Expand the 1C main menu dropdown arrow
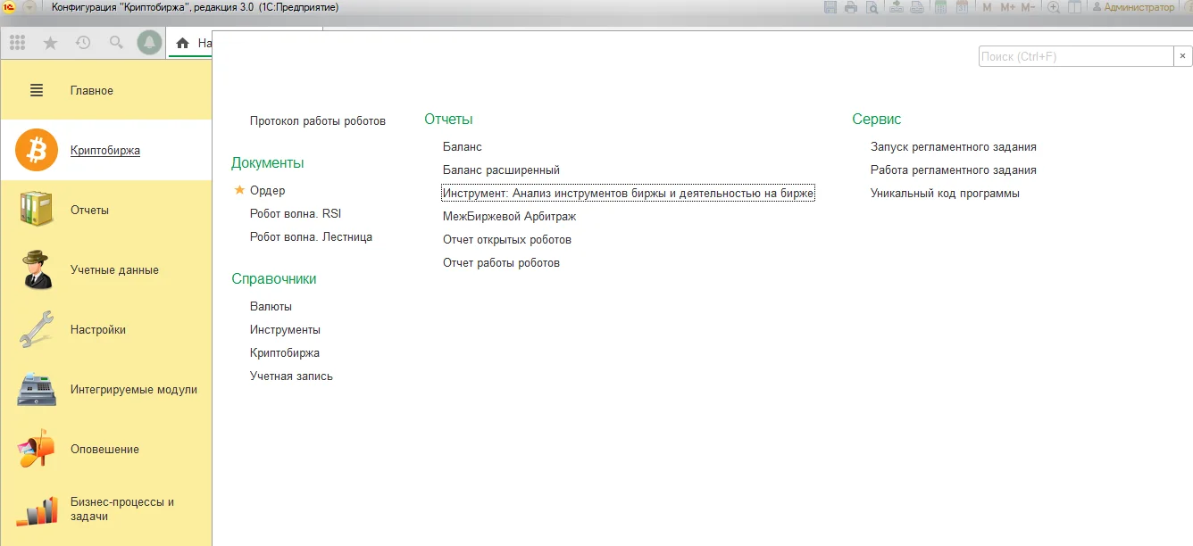Image resolution: width=1193 pixels, height=546 pixels. coord(29,7)
